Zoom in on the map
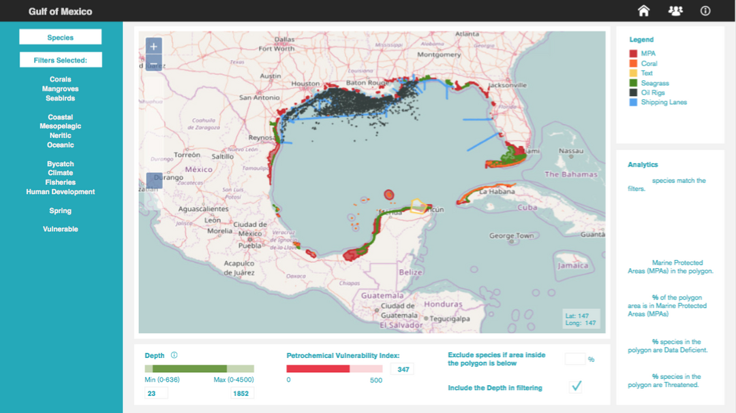 click(x=154, y=47)
